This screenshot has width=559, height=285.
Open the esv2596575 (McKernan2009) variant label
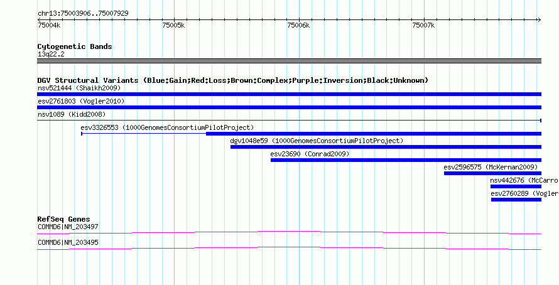click(x=491, y=167)
